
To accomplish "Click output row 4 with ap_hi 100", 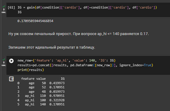I will (x=41, y=100).
